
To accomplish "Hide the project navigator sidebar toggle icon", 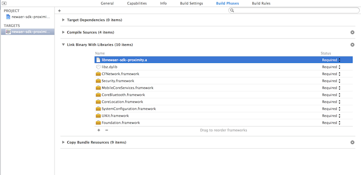I will [x=4, y=3].
